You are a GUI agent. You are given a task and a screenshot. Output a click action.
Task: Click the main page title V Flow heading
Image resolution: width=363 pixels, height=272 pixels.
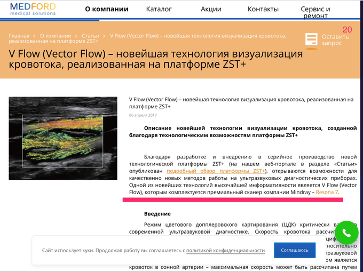point(155,59)
